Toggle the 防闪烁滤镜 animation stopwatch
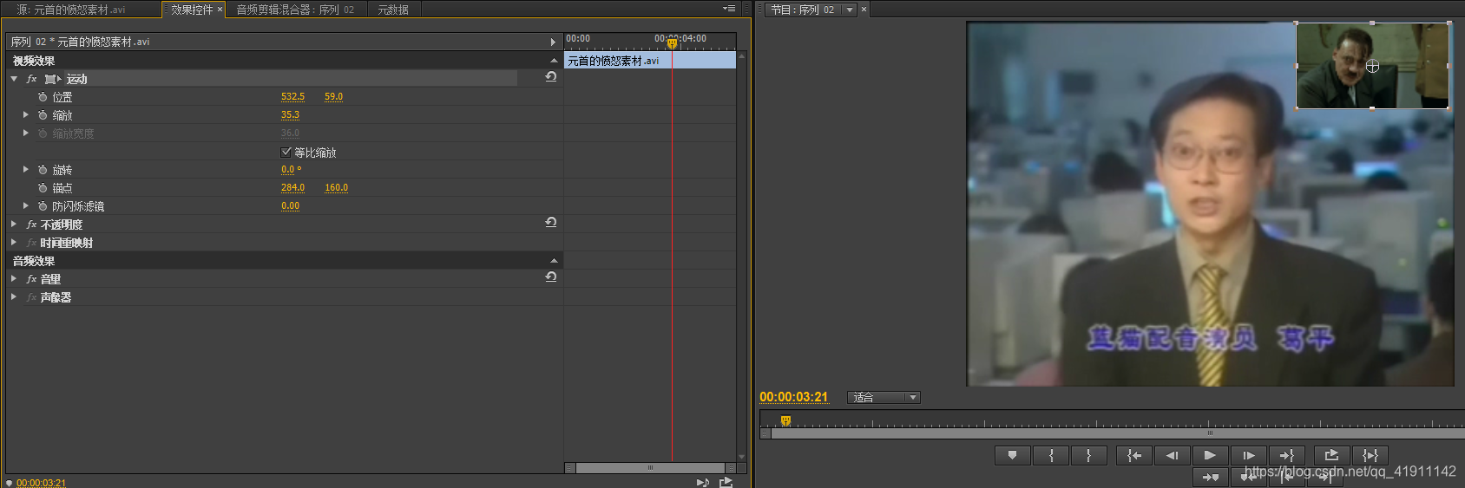The image size is (1465, 488). point(43,206)
